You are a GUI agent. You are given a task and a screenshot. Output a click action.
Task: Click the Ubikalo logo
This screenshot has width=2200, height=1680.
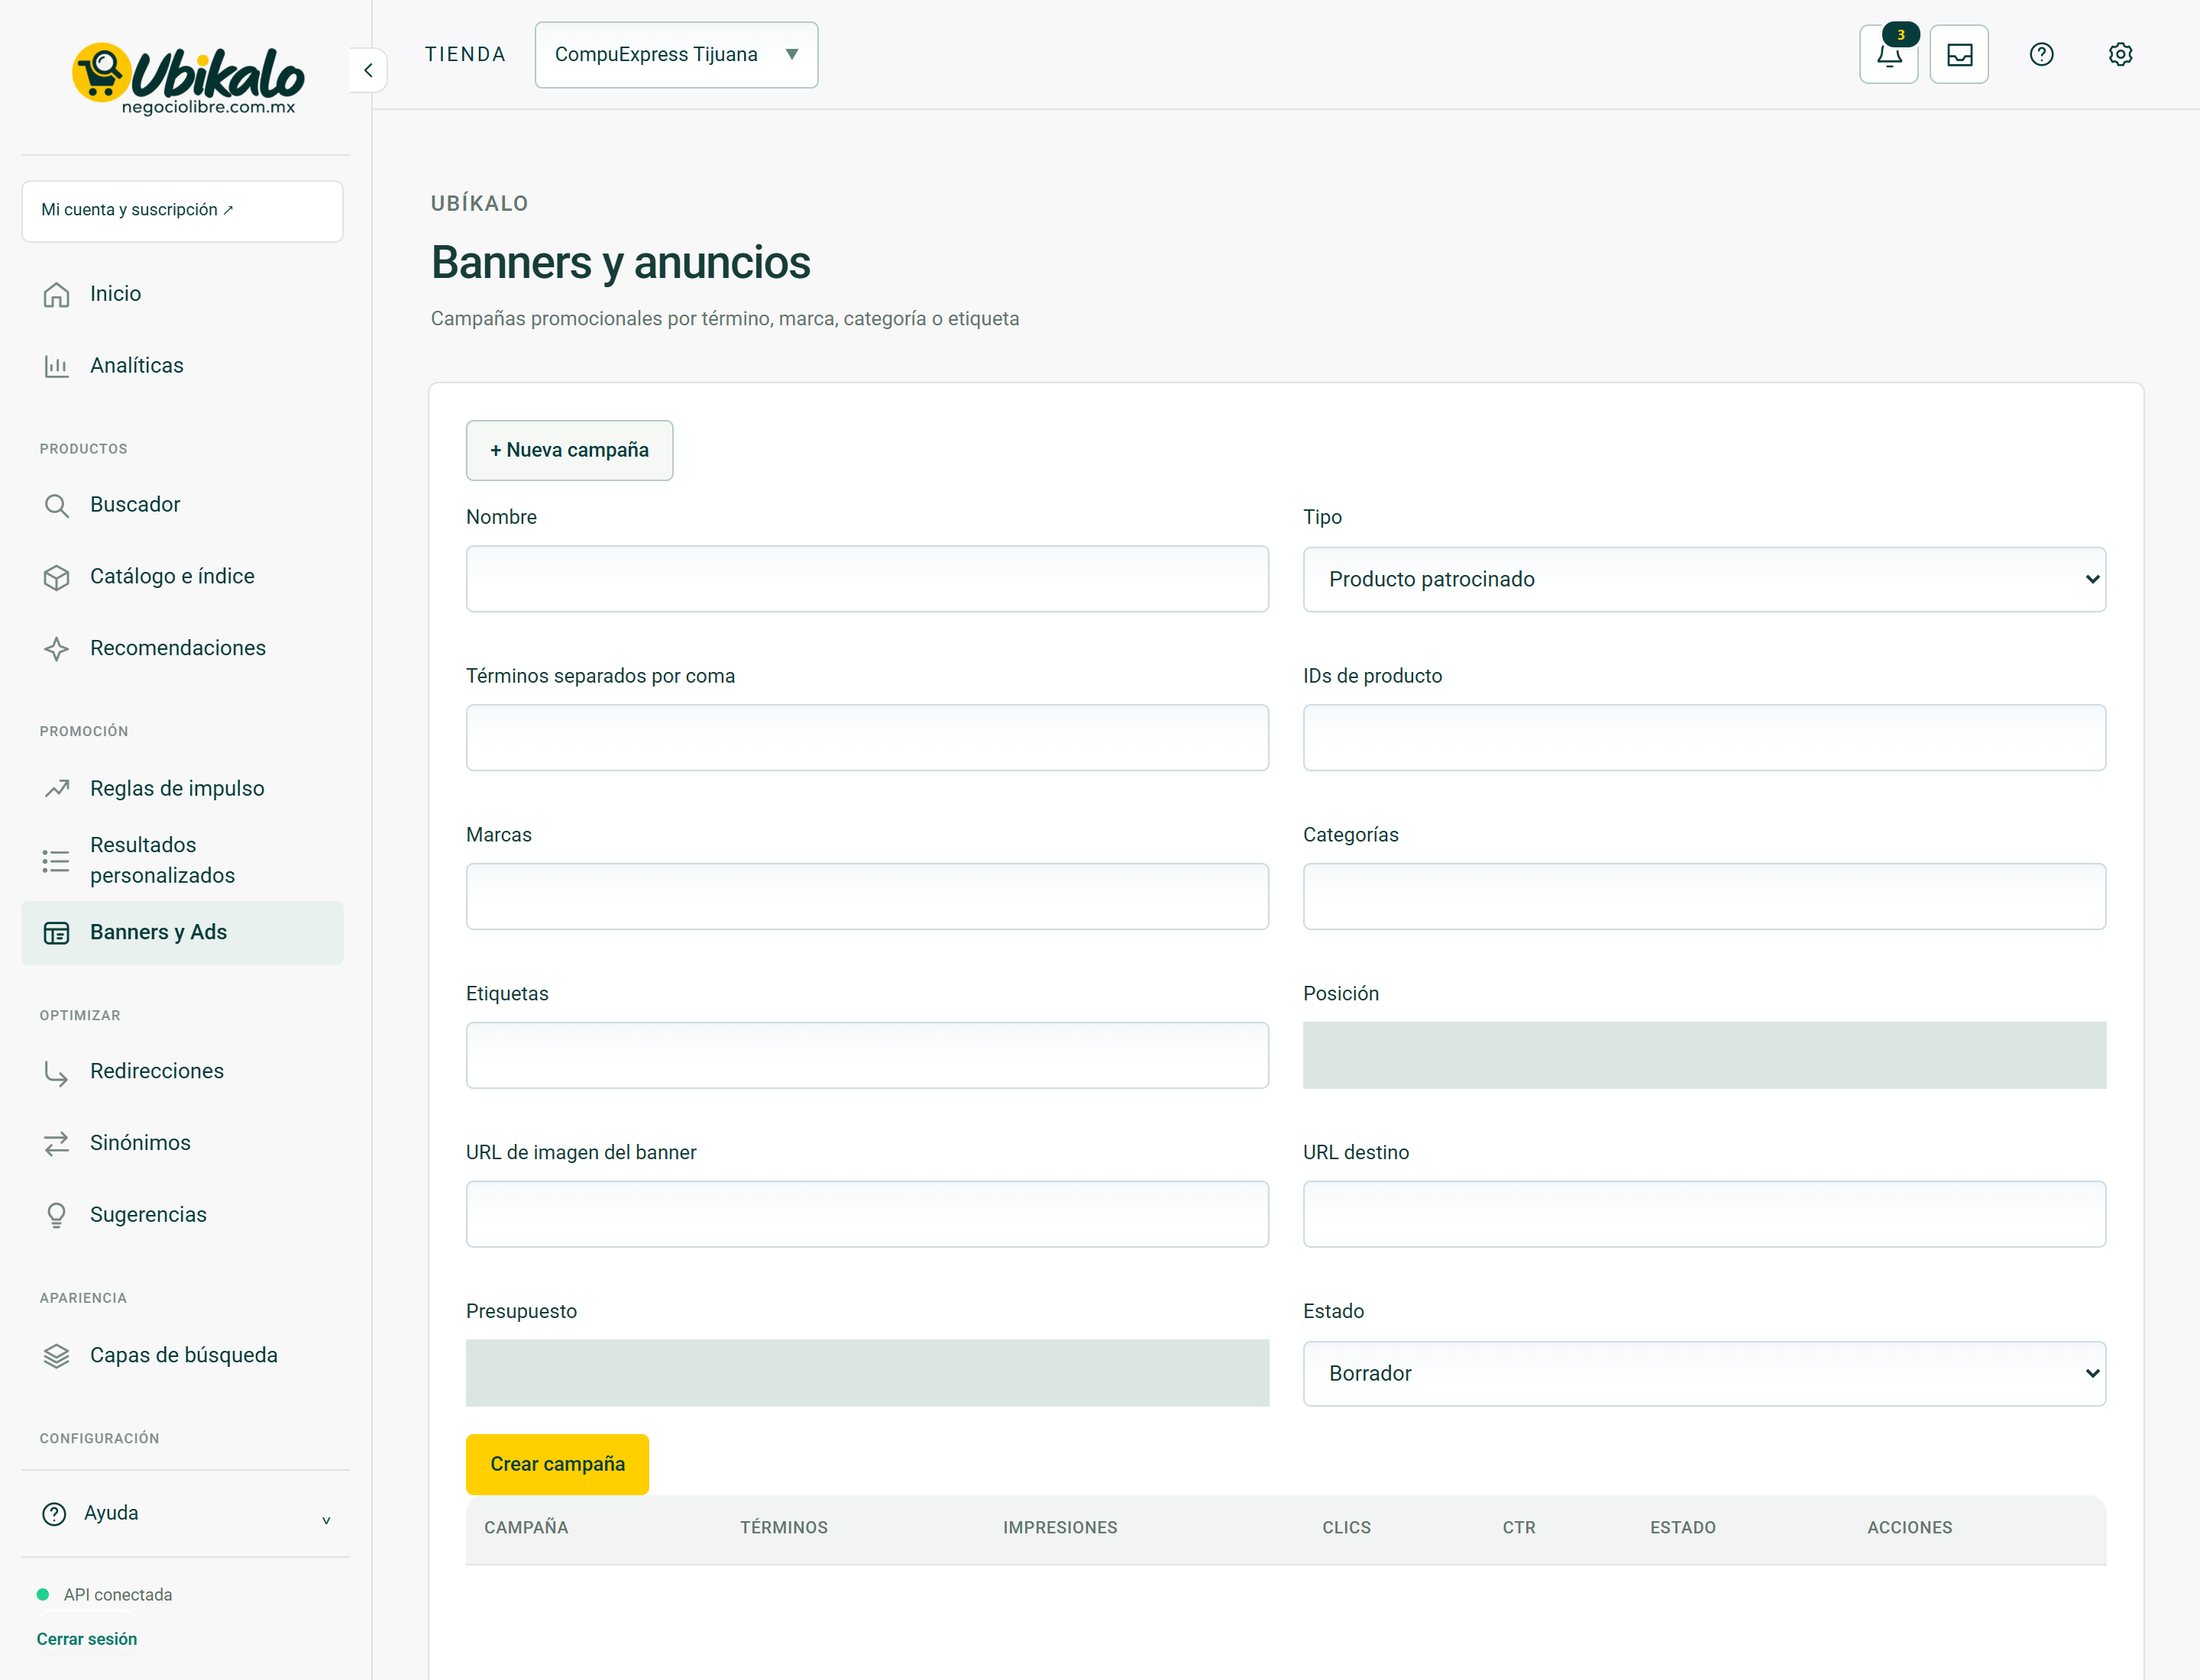[187, 78]
